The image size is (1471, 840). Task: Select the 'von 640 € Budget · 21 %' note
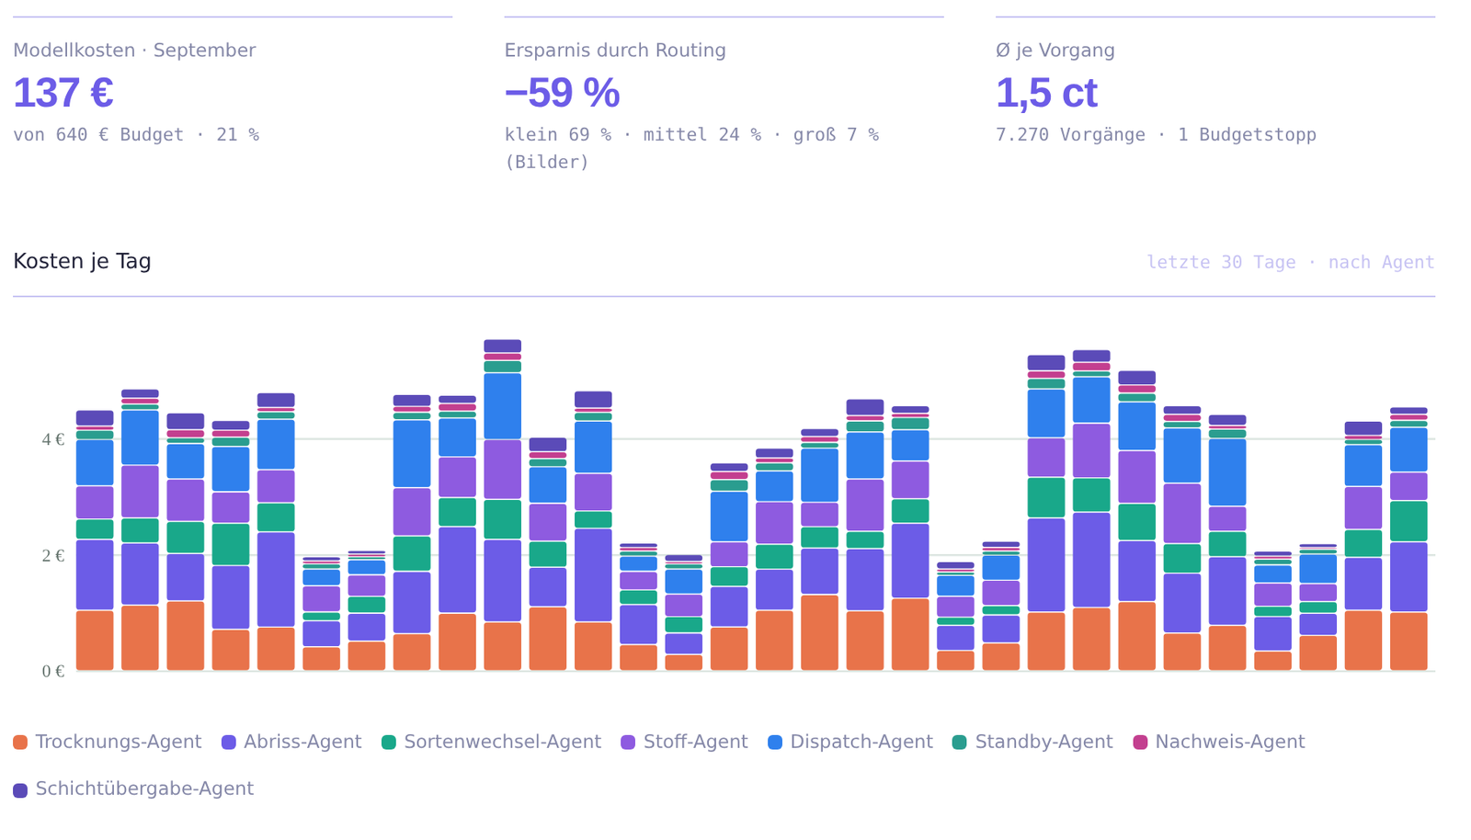pyautogui.click(x=136, y=135)
